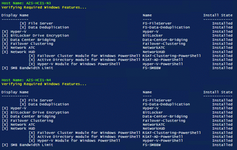Click the second Install State column header
This screenshot has height=150, width=237.
click(x=218, y=92)
